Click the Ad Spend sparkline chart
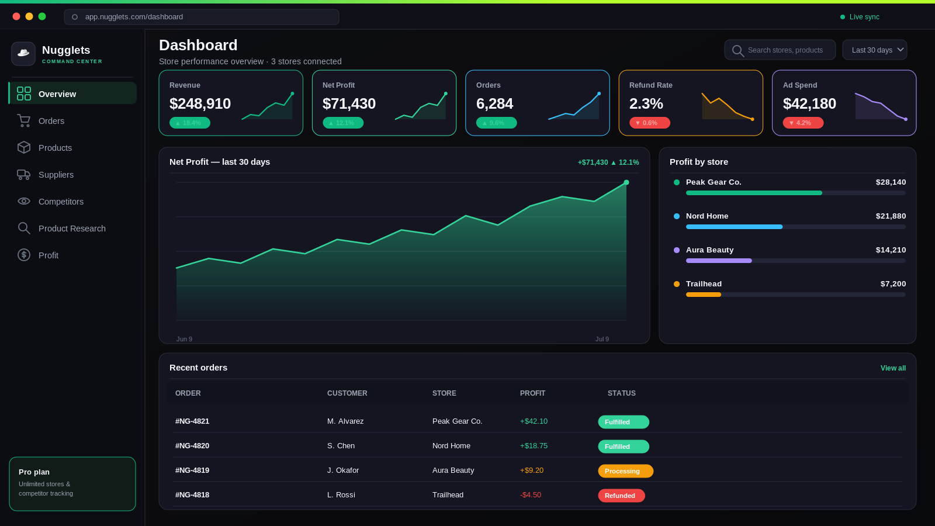Screen dimensions: 935x526 (x=881, y=106)
